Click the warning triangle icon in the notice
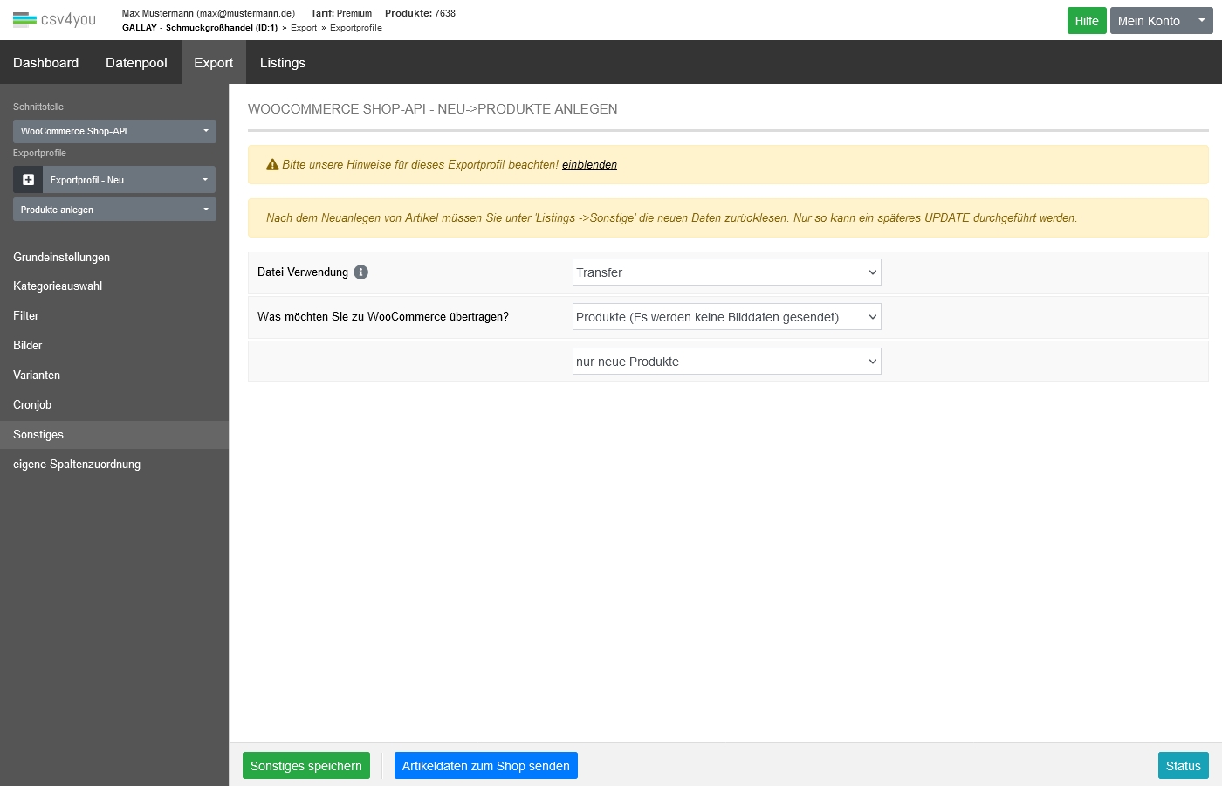Image resolution: width=1222 pixels, height=786 pixels. pos(272,165)
